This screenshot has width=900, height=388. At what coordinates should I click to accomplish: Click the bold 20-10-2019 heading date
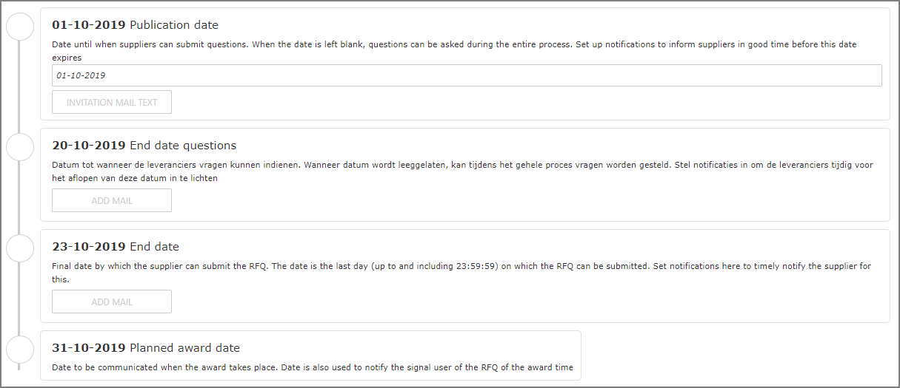tap(89, 146)
